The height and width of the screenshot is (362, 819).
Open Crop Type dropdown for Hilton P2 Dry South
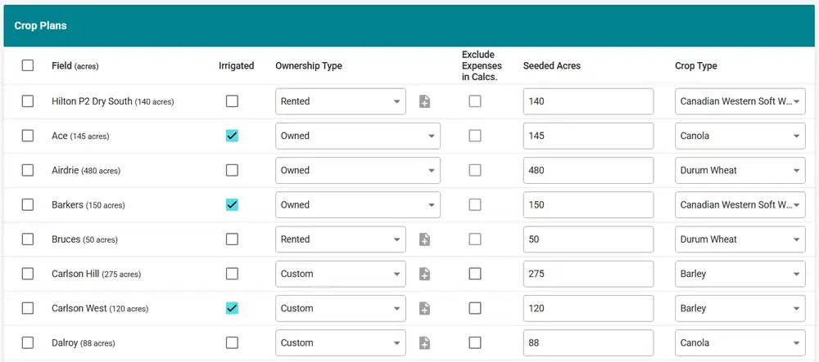tap(740, 101)
